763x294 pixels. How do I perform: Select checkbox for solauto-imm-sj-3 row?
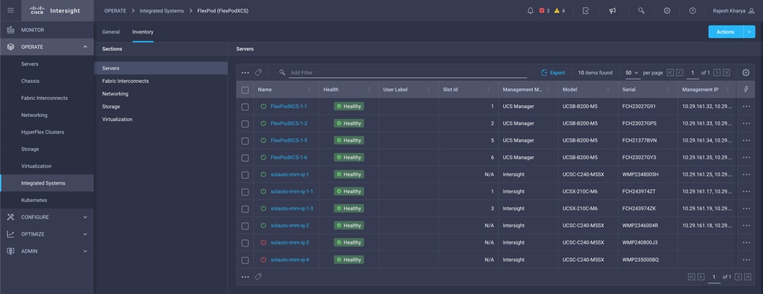click(245, 242)
